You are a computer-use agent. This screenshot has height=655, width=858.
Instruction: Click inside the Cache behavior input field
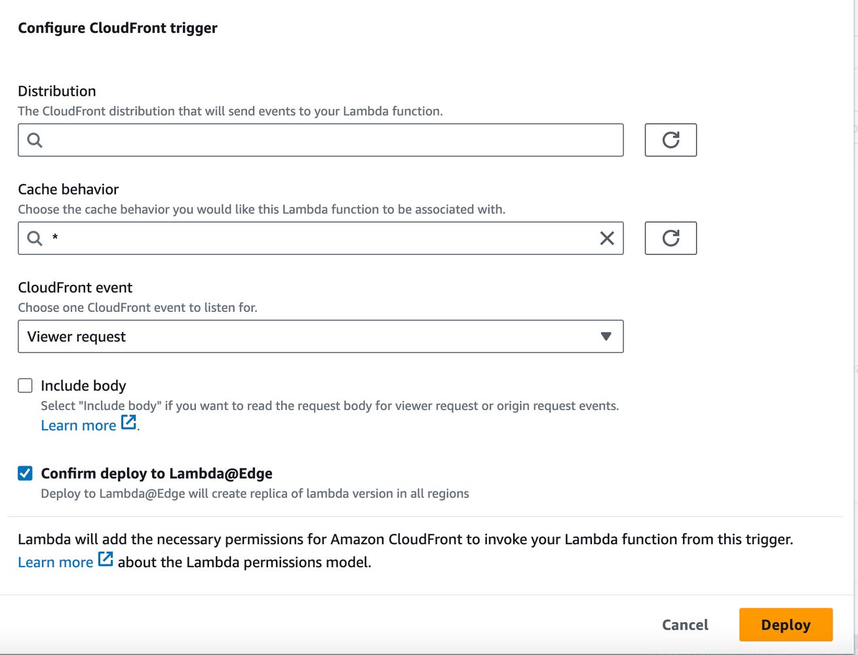[x=262, y=238]
